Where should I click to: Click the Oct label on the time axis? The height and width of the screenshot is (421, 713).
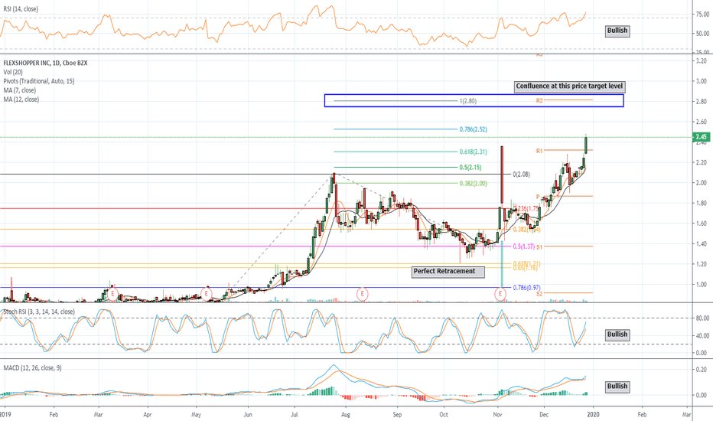[444, 415]
